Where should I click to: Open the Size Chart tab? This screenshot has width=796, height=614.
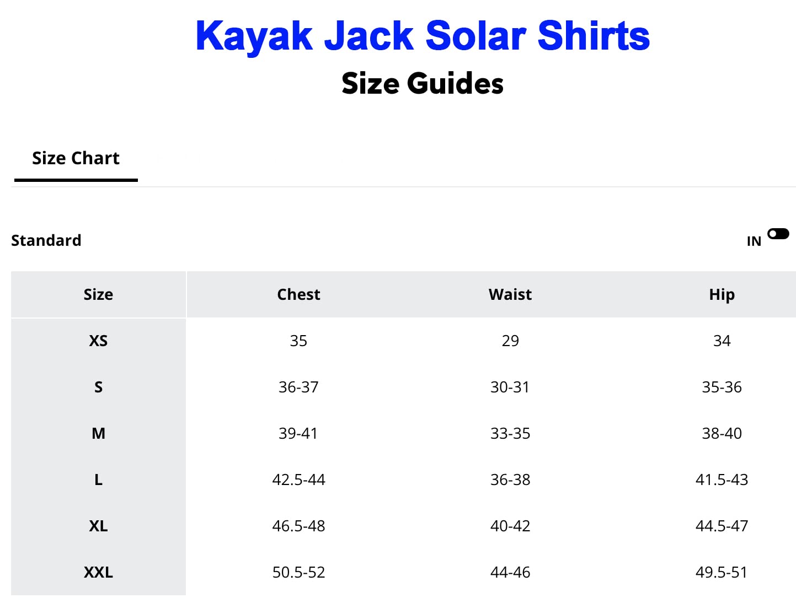coord(76,159)
